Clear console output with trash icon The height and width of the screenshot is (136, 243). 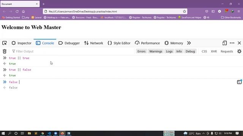click(x=5, y=51)
